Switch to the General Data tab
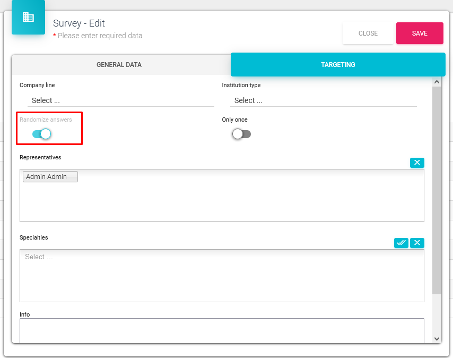The image size is (453, 358). [119, 65]
